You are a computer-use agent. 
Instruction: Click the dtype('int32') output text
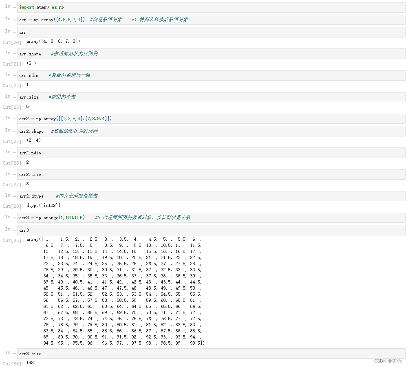[x=43, y=205]
